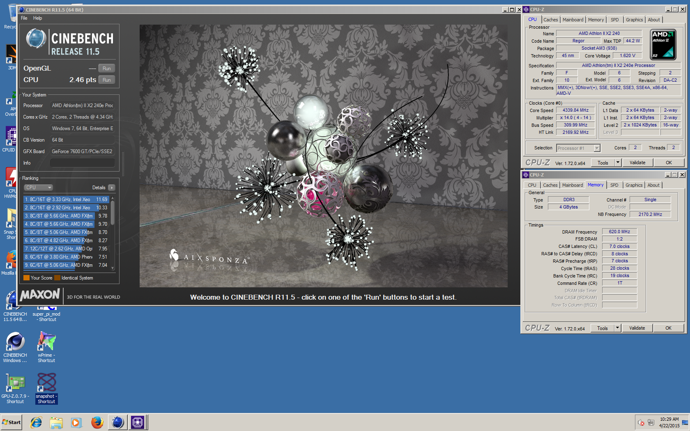
Task: Click the Ranking Details arrow button
Action: (x=112, y=188)
